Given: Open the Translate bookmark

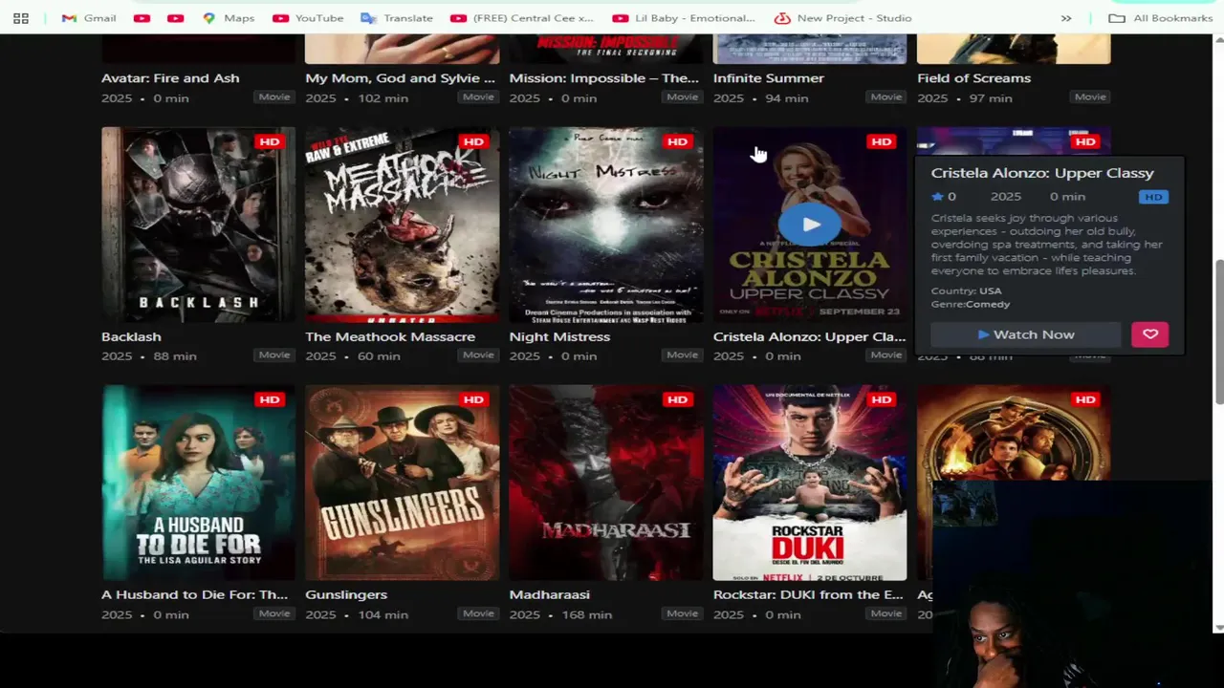Looking at the screenshot, I should point(397,18).
